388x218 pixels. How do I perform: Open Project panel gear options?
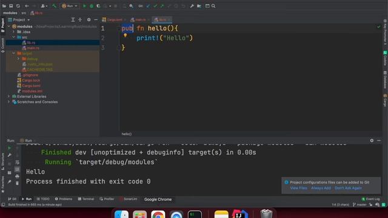(89, 20)
